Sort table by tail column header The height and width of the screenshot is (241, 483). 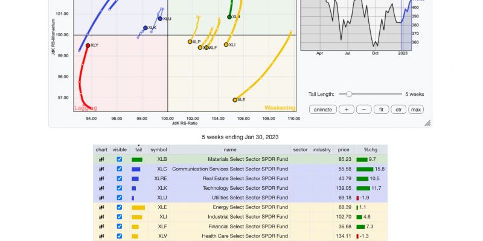tap(139, 149)
